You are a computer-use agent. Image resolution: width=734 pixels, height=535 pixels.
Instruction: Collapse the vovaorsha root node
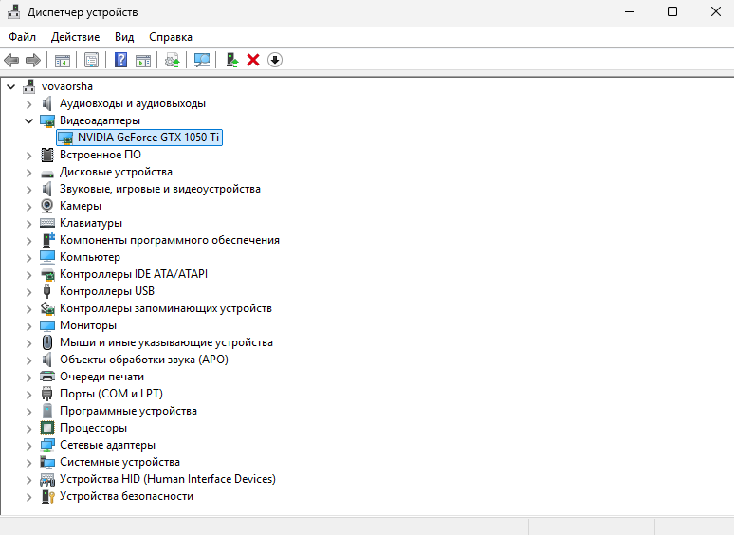11,86
